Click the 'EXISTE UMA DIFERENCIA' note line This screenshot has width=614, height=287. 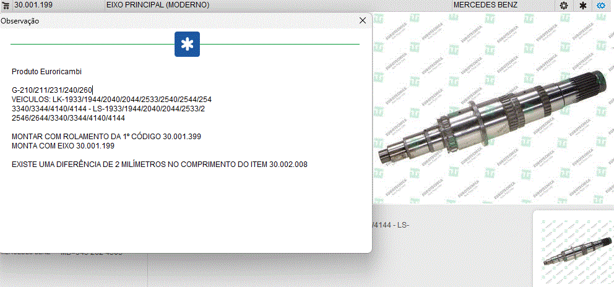159,164
